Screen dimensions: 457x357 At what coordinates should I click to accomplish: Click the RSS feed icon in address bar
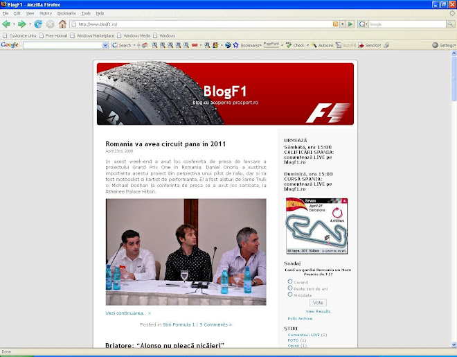click(335, 24)
